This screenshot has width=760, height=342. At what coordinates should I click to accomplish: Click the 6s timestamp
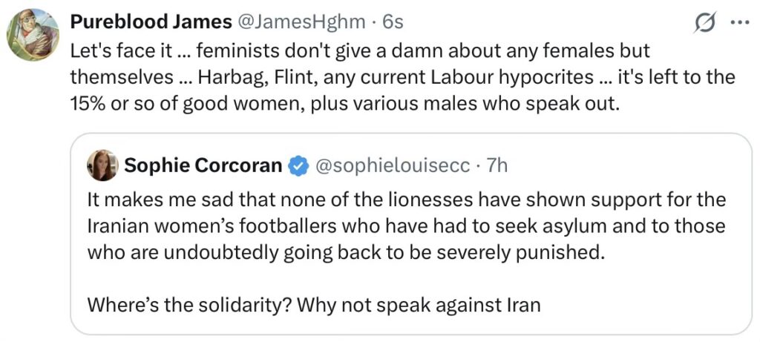coord(393,22)
